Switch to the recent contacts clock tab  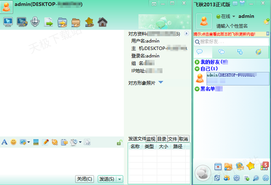click(x=240, y=52)
